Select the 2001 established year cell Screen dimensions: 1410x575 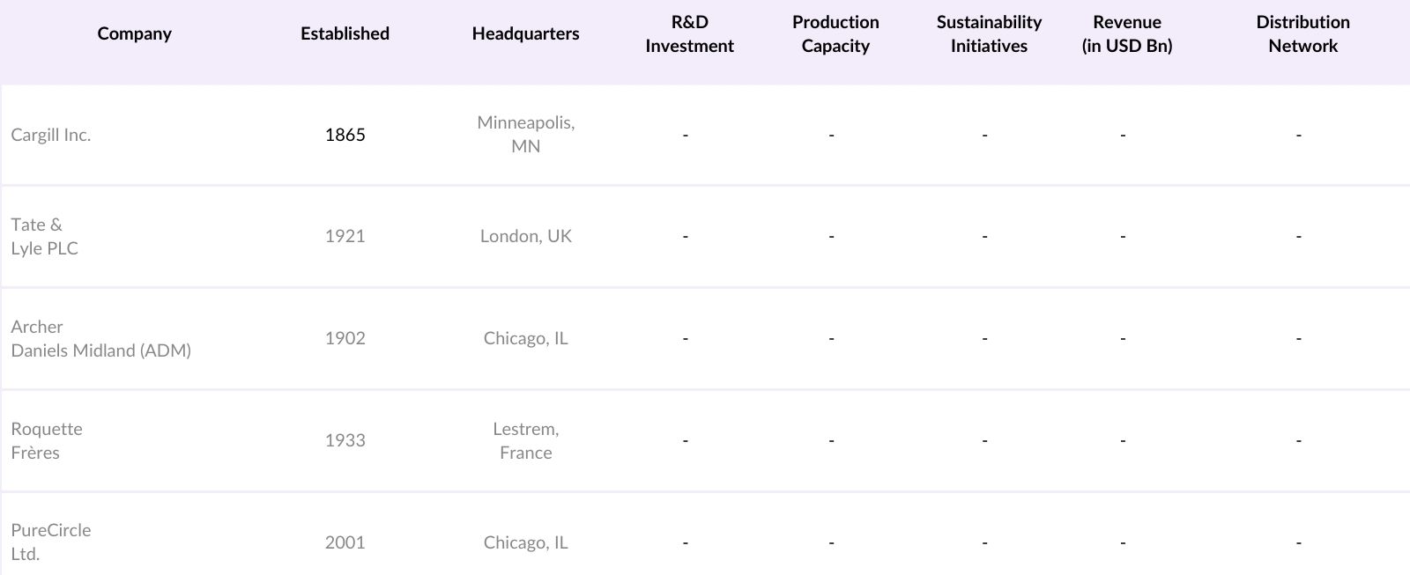(x=345, y=542)
